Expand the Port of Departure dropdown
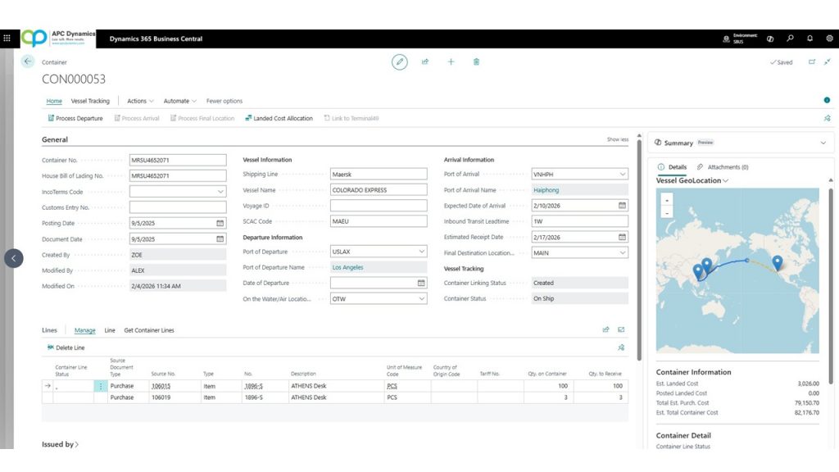The image size is (839, 472). coord(421,252)
